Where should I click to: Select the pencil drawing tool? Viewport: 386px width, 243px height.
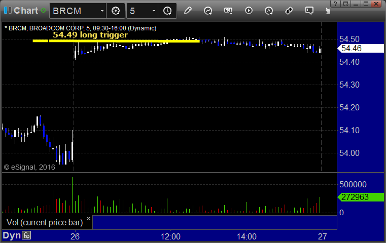point(188,11)
